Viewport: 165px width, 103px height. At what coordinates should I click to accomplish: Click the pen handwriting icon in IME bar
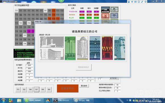tap(142, 2)
